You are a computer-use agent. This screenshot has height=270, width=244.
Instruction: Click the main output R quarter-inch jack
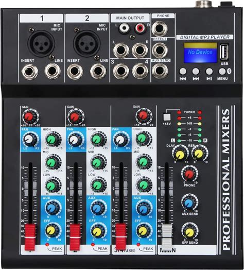click(140, 50)
